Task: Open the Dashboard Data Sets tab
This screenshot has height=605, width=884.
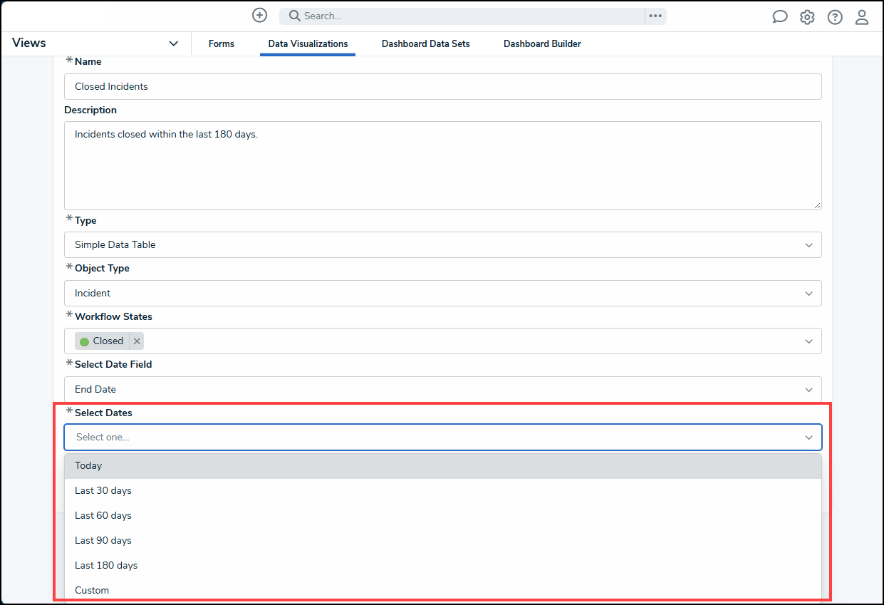Action: [426, 44]
